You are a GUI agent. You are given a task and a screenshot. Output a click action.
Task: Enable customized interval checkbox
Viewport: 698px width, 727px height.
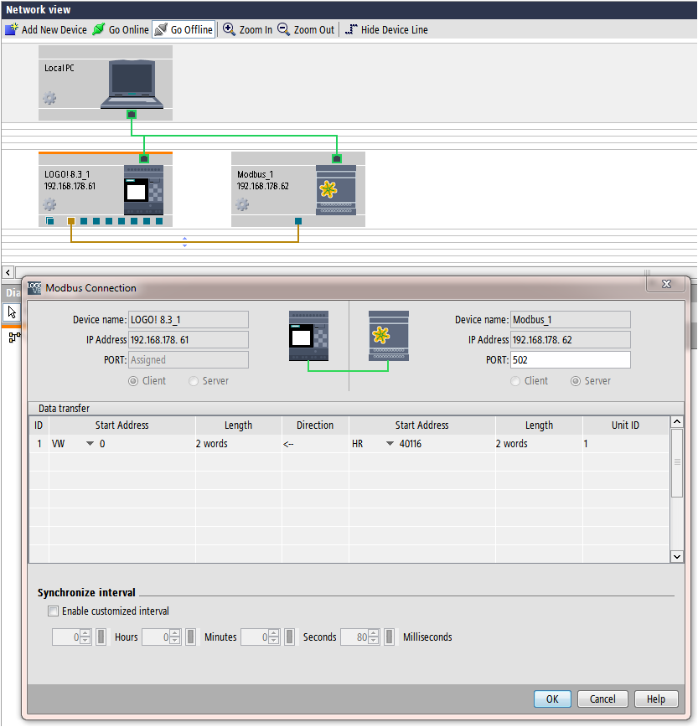pyautogui.click(x=54, y=611)
